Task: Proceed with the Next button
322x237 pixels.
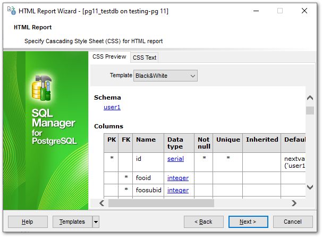Action: click(248, 222)
